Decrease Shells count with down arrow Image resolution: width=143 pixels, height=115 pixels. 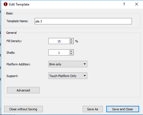71,54
